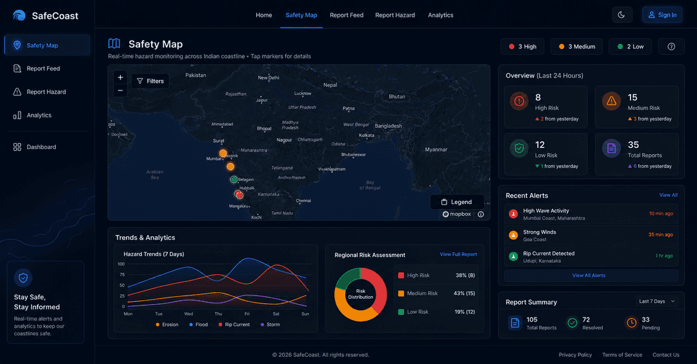Toggle dark mode with the moon icon
Viewport: 697px width, 364px height.
[621, 15]
